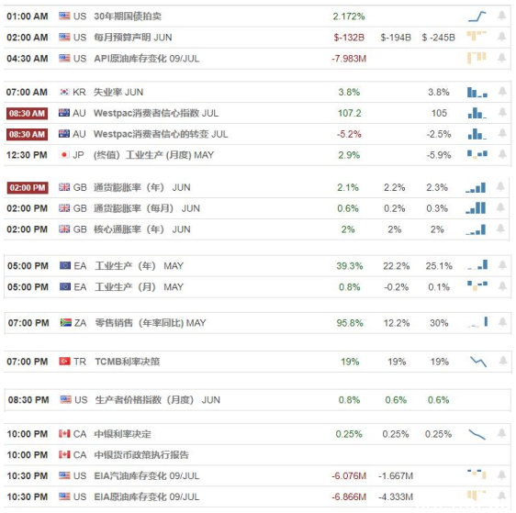
Task: Open mini bar chart for 每月预算声明 JUN
Action: point(477,36)
